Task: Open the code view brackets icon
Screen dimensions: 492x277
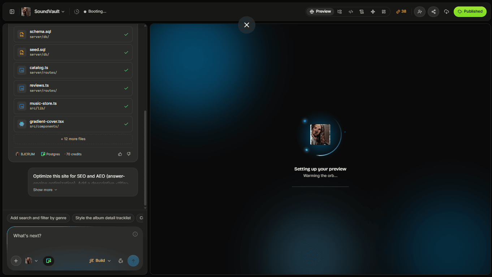Action: point(351,12)
